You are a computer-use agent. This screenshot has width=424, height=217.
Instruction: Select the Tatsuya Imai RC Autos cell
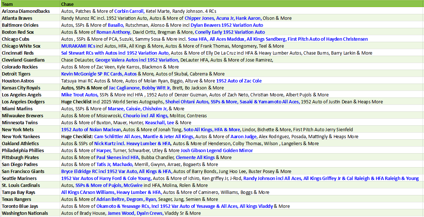(x=242, y=81)
